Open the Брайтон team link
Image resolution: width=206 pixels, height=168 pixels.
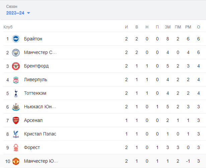33,39
